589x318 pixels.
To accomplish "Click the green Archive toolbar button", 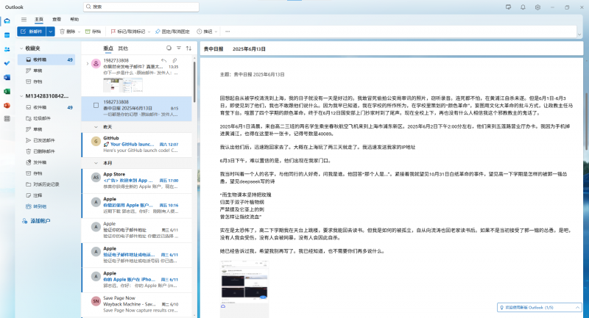I will point(93,32).
